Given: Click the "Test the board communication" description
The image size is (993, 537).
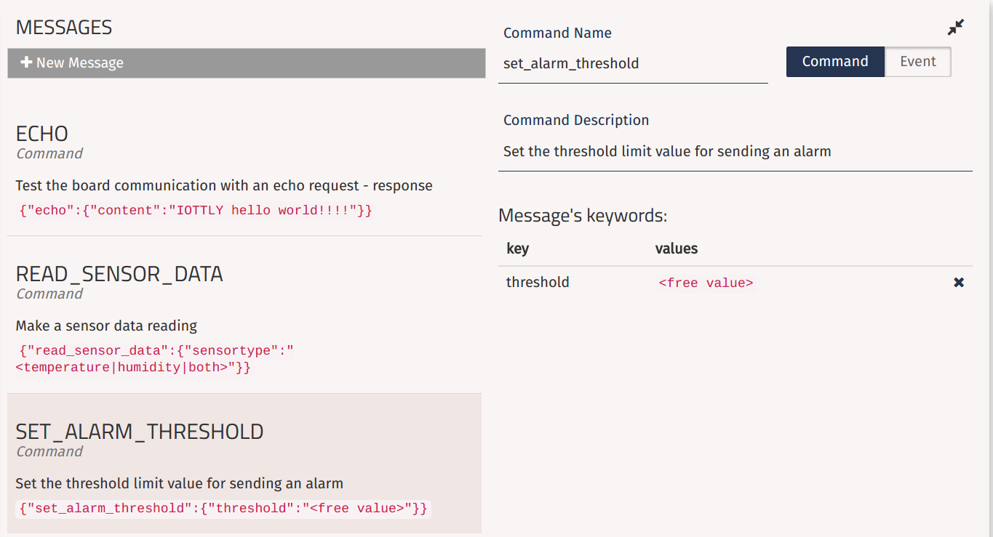Looking at the screenshot, I should click(x=224, y=186).
